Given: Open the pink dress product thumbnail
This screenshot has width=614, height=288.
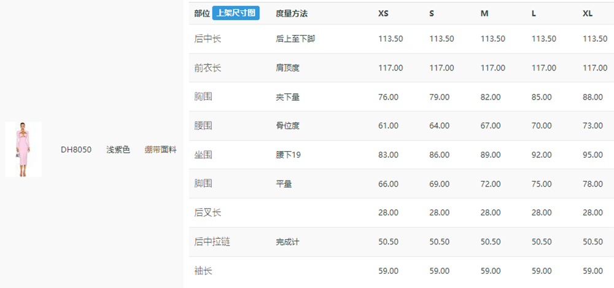Looking at the screenshot, I should tap(23, 149).
